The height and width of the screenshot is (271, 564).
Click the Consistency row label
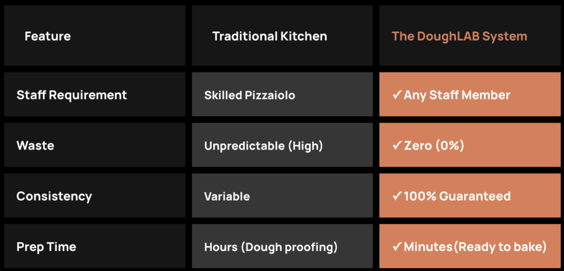tap(54, 196)
